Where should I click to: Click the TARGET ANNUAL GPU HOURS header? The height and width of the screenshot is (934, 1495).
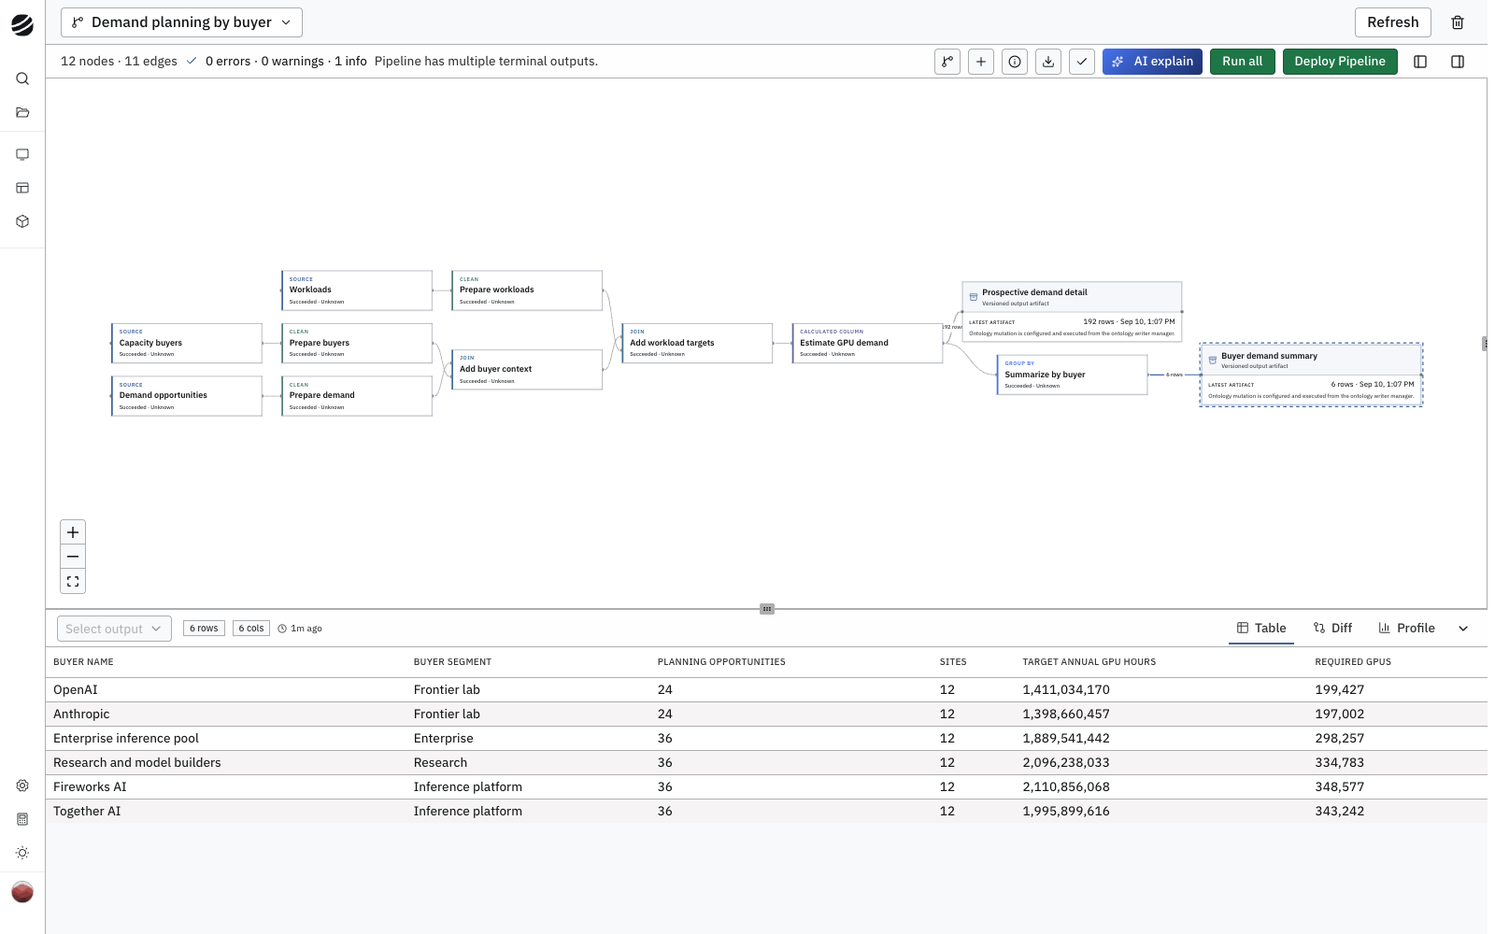[1089, 662]
